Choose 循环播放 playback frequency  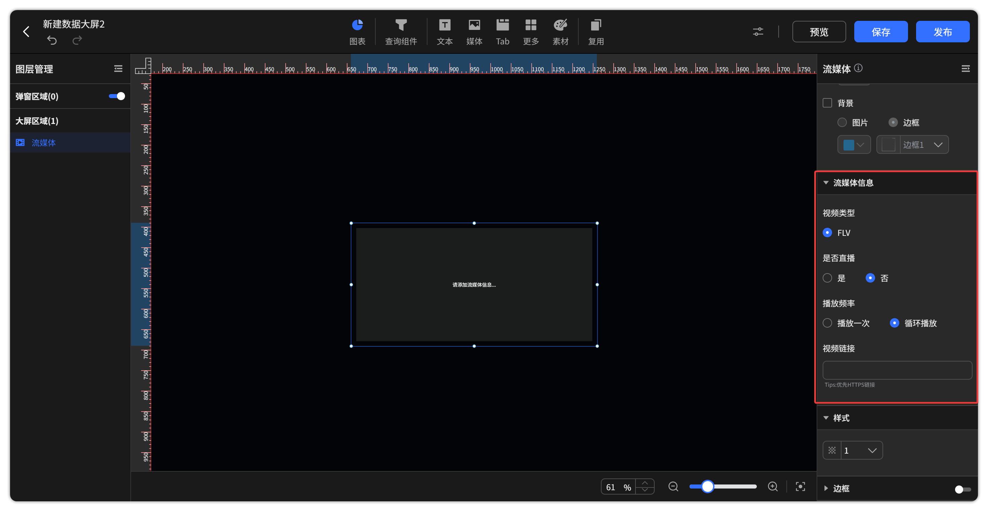click(895, 323)
